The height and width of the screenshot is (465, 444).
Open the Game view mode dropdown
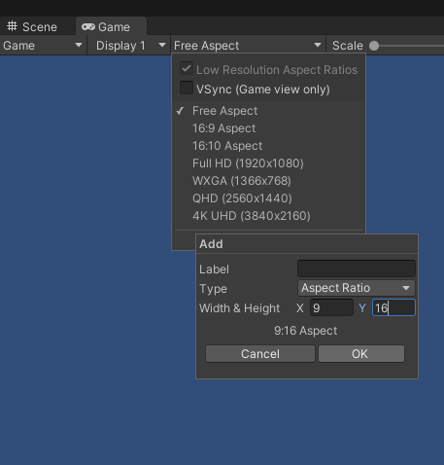(x=43, y=46)
